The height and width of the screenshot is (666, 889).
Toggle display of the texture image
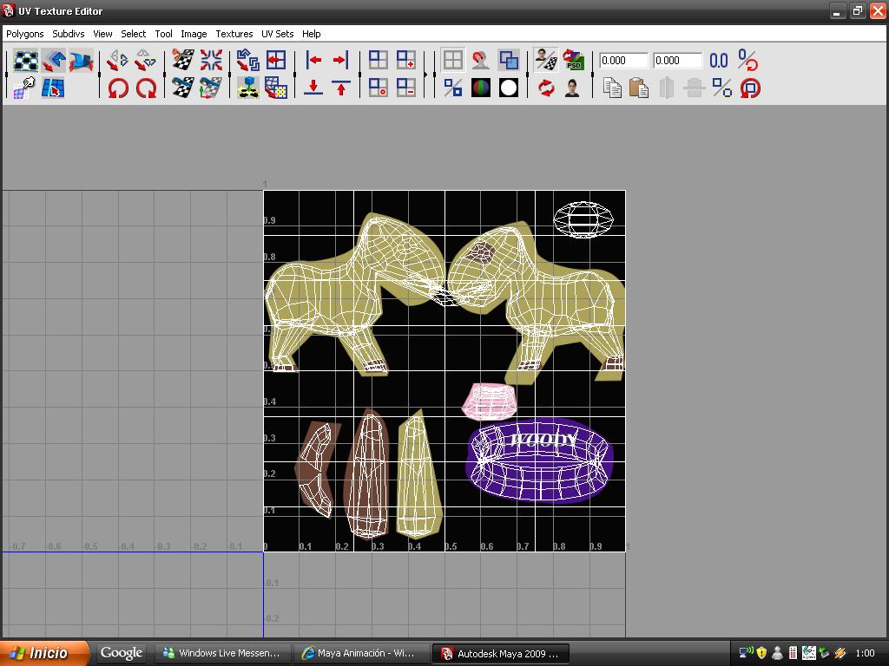point(546,61)
